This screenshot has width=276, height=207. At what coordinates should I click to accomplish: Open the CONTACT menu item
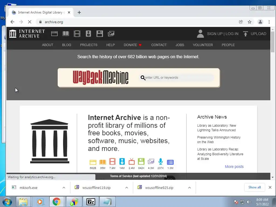(x=159, y=45)
